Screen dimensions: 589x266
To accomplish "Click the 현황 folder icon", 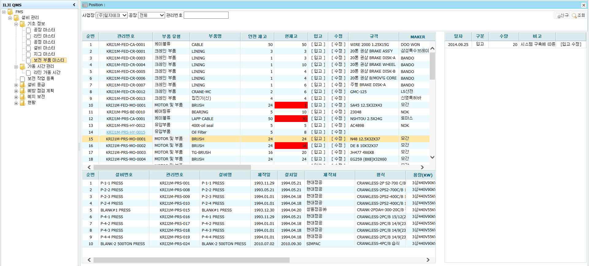I will [22, 103].
